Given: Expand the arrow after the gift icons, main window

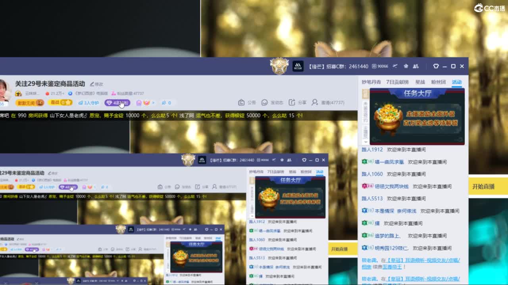Looking at the screenshot, I should point(153,103).
